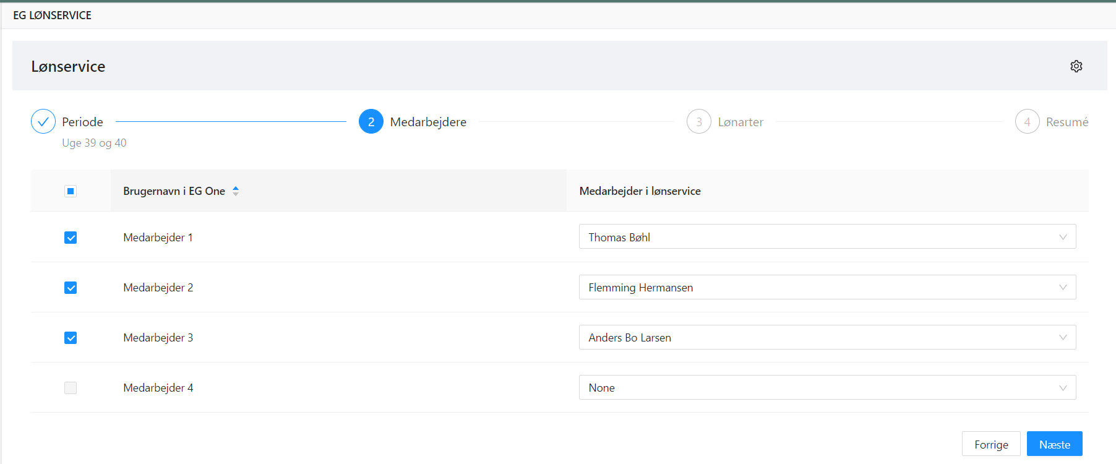Select the Resumé step label
The width and height of the screenshot is (1116, 464).
[x=1067, y=122]
